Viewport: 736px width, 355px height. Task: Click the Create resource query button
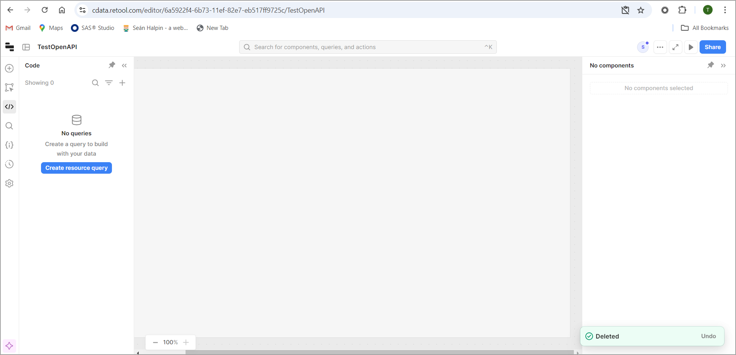[x=76, y=168]
